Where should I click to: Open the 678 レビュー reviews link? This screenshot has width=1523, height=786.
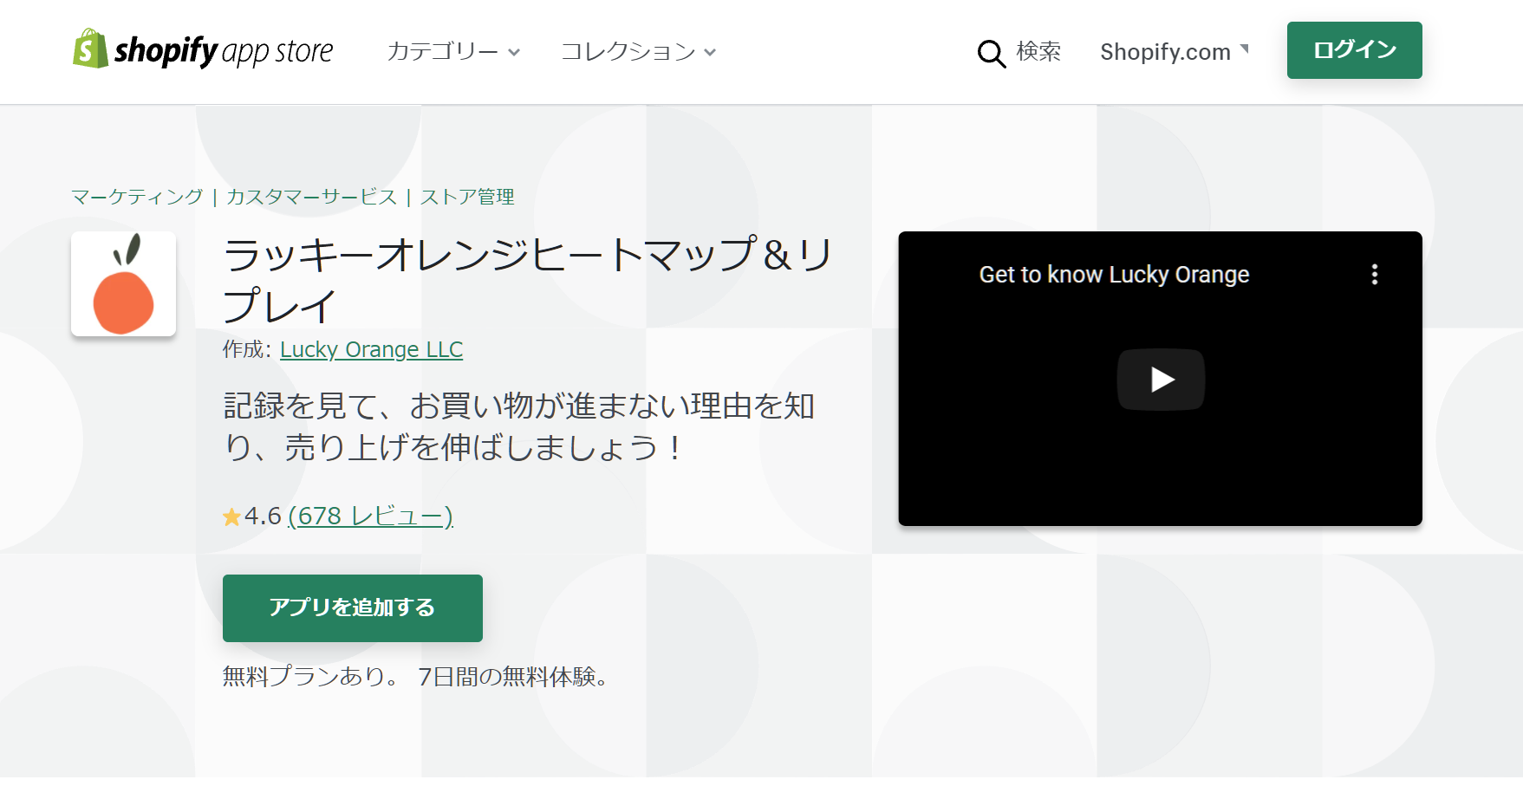coord(370,516)
